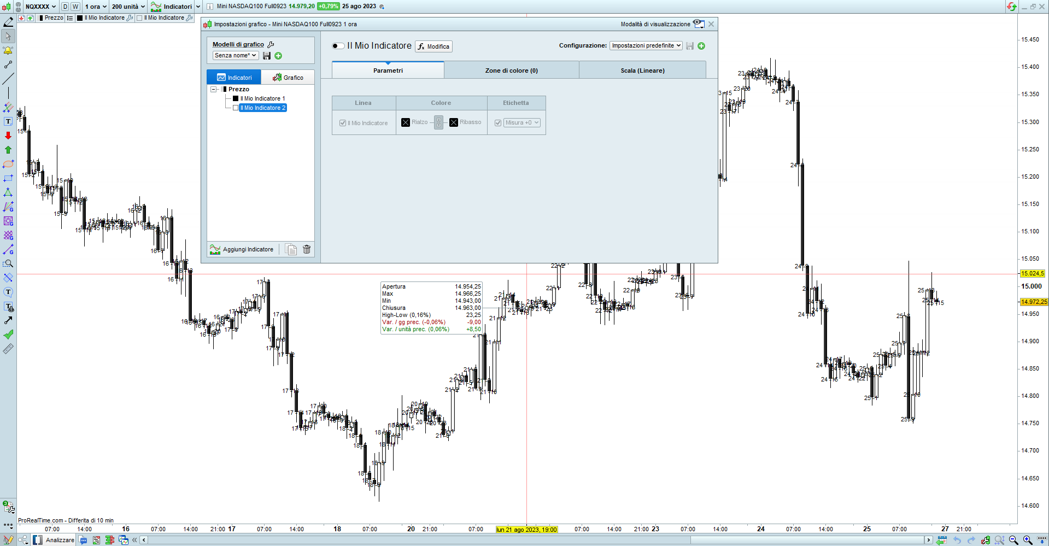The image size is (1049, 546).
Task: Open the NQXXXX symbol dropdown
Action: pos(41,7)
